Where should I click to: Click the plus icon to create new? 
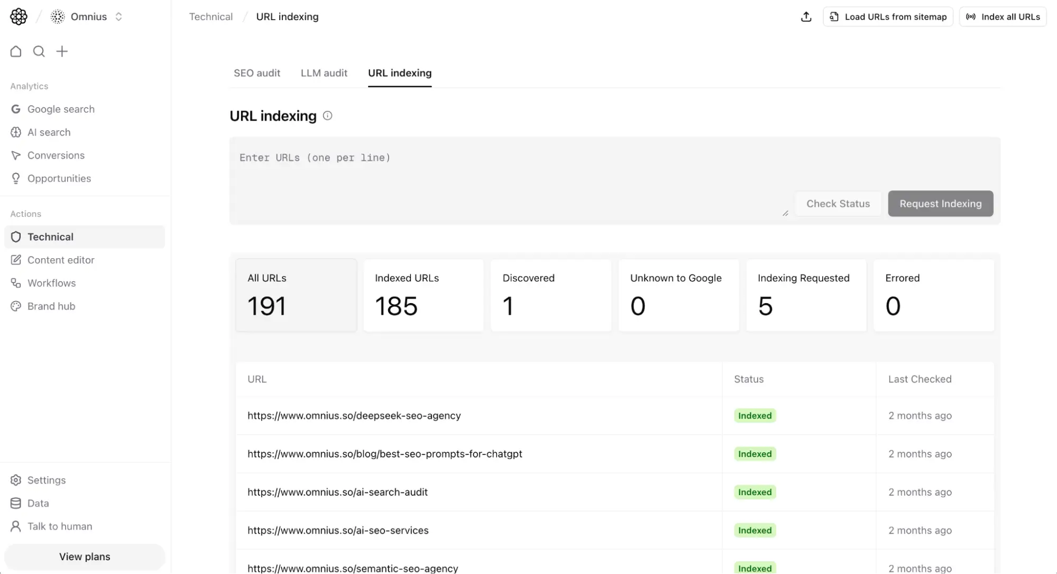62,51
